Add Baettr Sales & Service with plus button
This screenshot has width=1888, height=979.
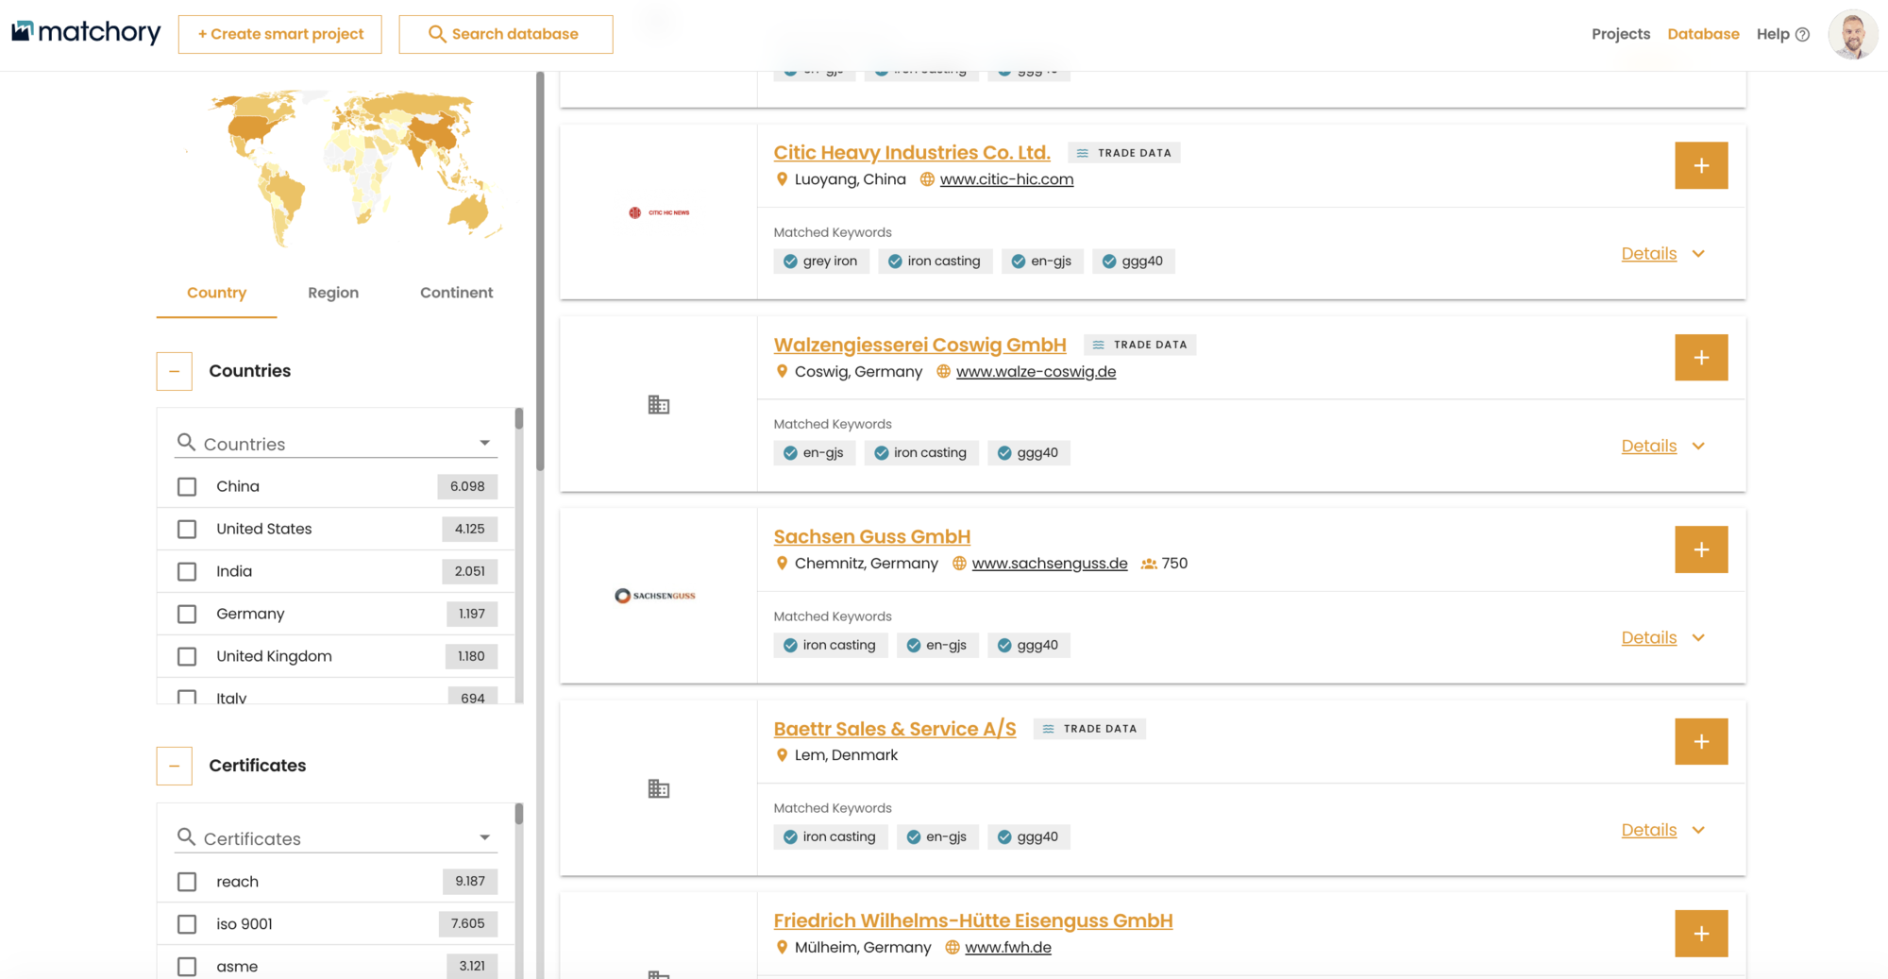pos(1701,742)
